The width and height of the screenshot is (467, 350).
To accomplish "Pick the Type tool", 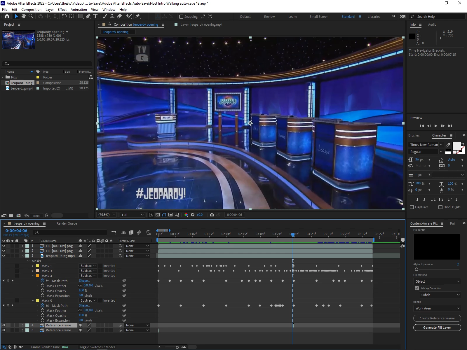I will (x=95, y=16).
